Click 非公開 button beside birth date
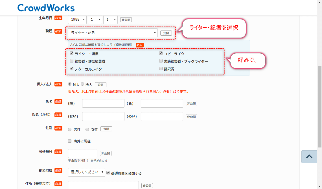 coord(126,20)
